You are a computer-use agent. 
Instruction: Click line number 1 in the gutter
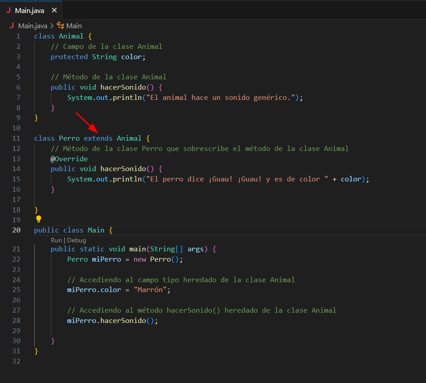click(18, 36)
